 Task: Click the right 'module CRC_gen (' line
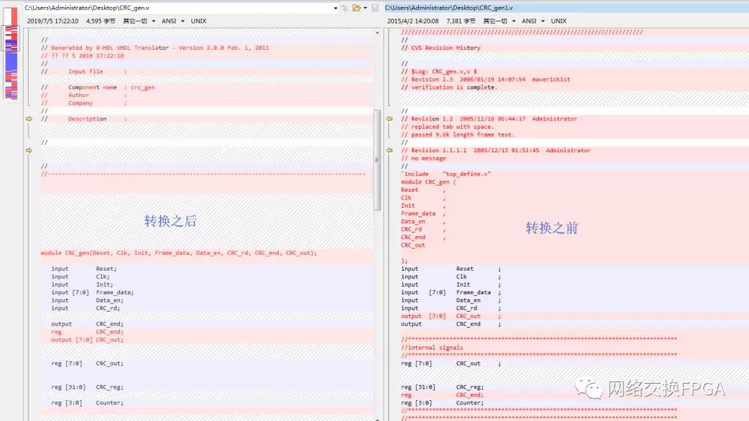[429, 182]
